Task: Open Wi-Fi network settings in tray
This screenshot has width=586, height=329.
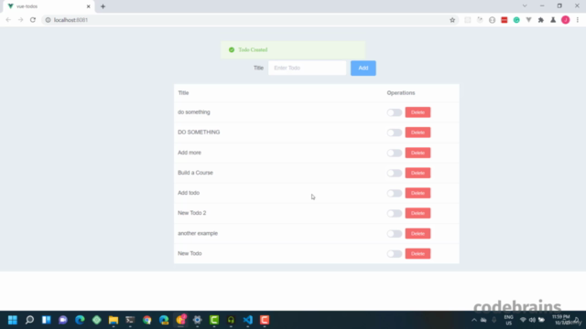Action: (x=523, y=320)
